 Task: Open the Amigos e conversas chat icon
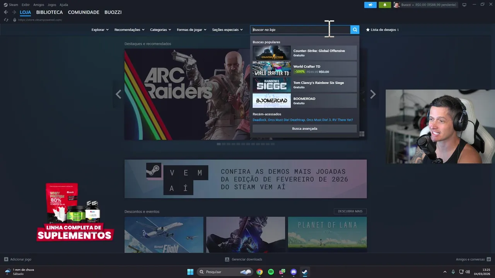[489, 259]
